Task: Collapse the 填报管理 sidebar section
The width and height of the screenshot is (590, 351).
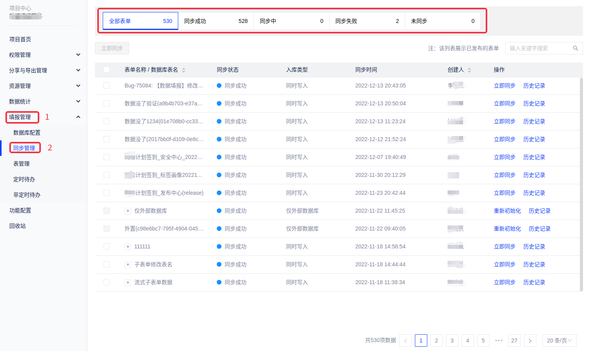Action: point(78,117)
